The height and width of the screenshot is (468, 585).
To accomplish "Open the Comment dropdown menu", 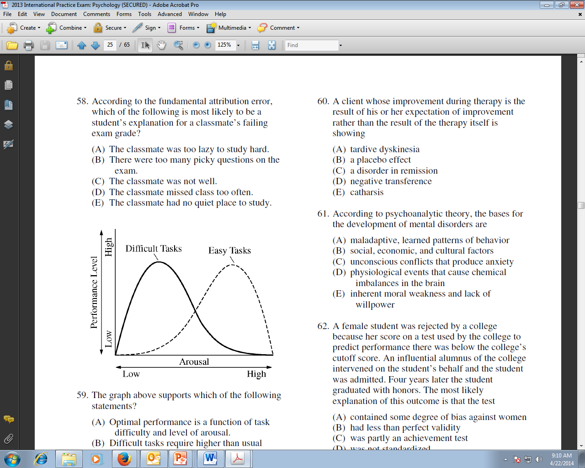I will [278, 28].
